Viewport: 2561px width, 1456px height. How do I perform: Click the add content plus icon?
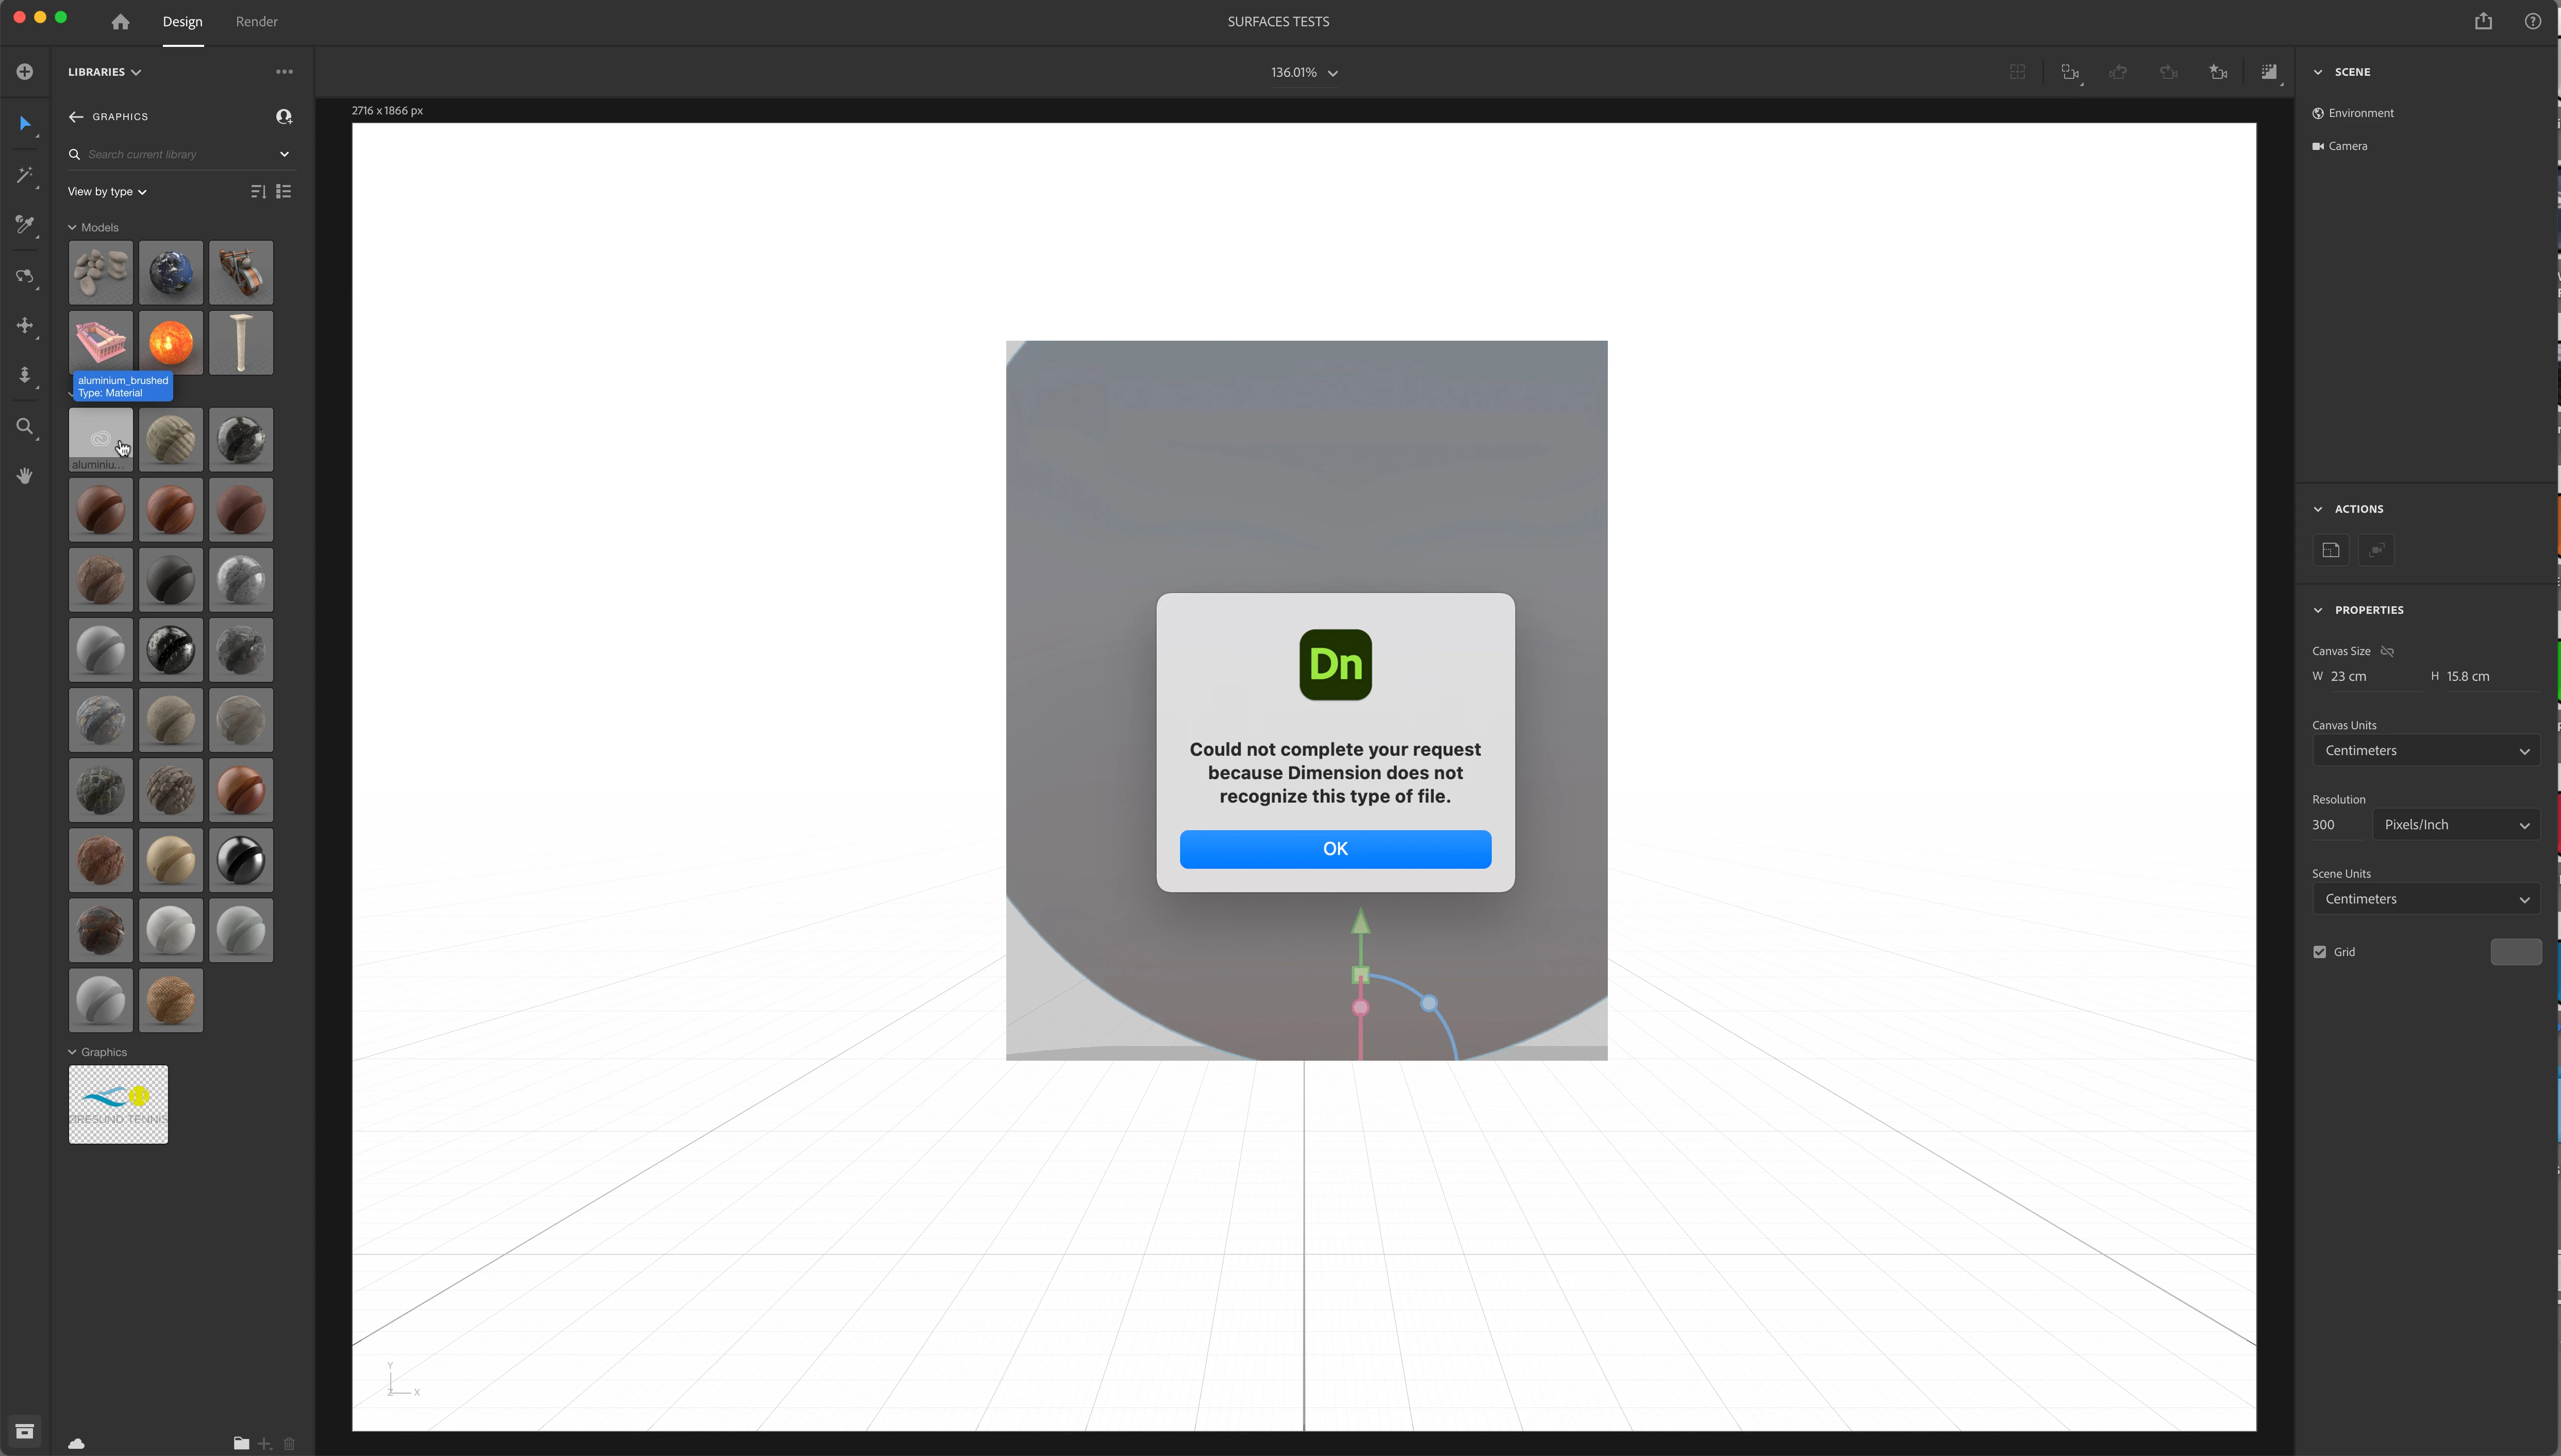pos(25,72)
